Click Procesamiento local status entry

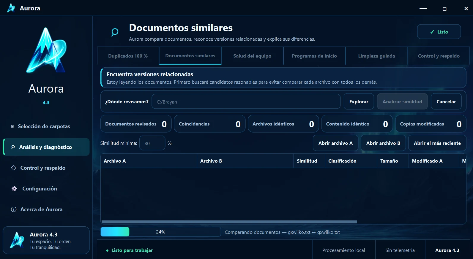pos(344,250)
